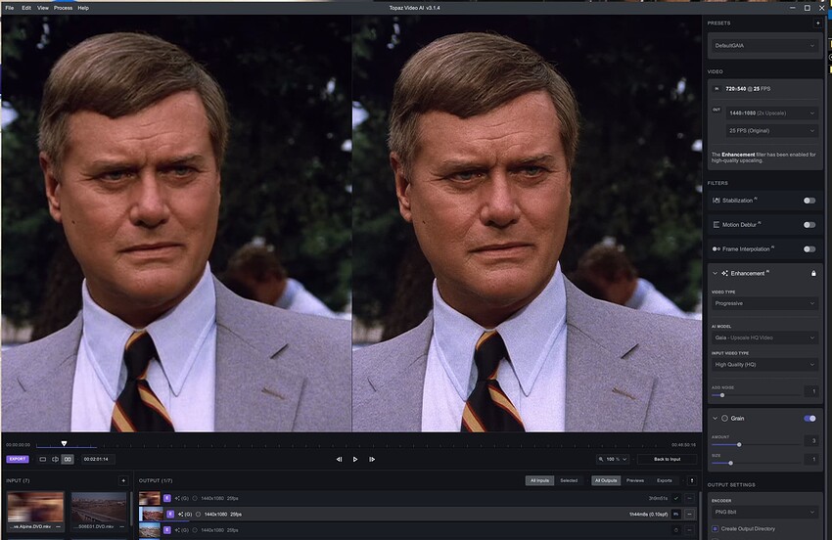The image size is (832, 540).
Task: Click the Add Noise value field
Action: tap(812, 391)
